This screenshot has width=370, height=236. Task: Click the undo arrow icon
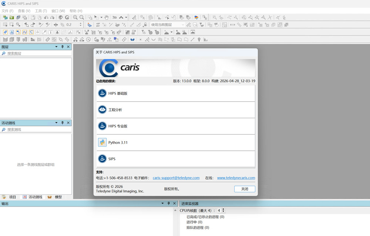pyautogui.click(x=46, y=17)
